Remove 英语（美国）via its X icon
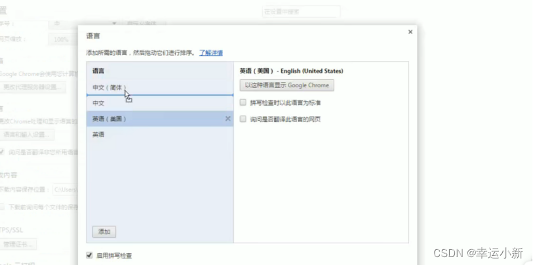This screenshot has width=533, height=265. [x=227, y=118]
